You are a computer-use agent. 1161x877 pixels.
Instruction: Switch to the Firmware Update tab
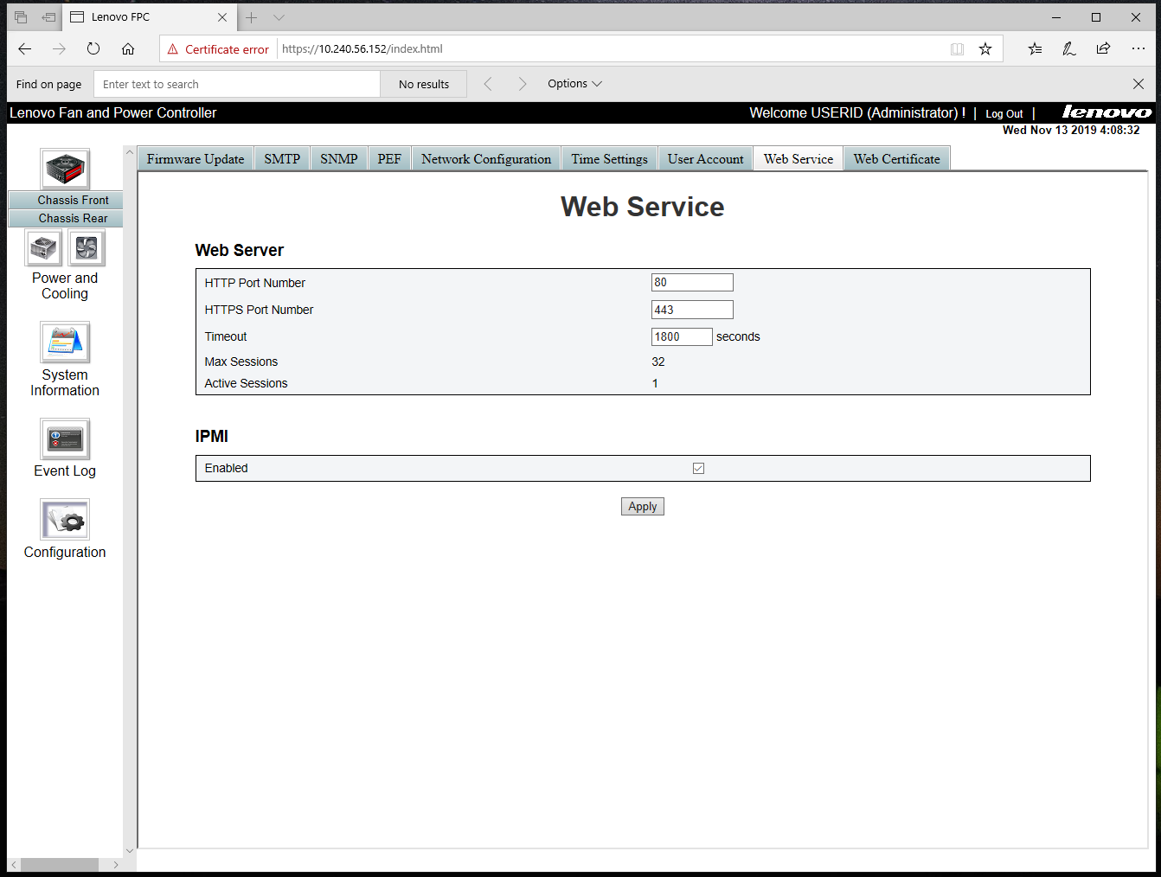point(196,159)
